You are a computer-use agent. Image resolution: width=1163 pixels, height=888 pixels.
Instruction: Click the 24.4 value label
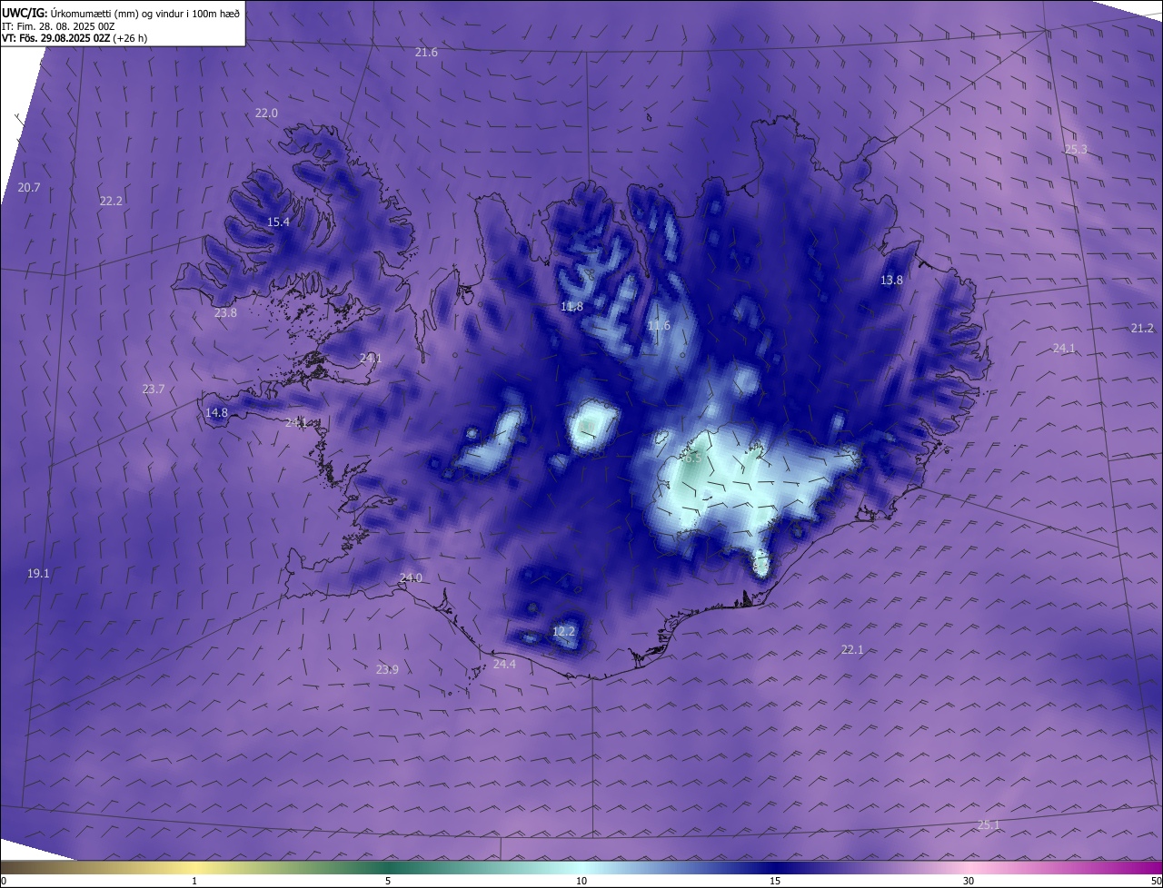504,665
